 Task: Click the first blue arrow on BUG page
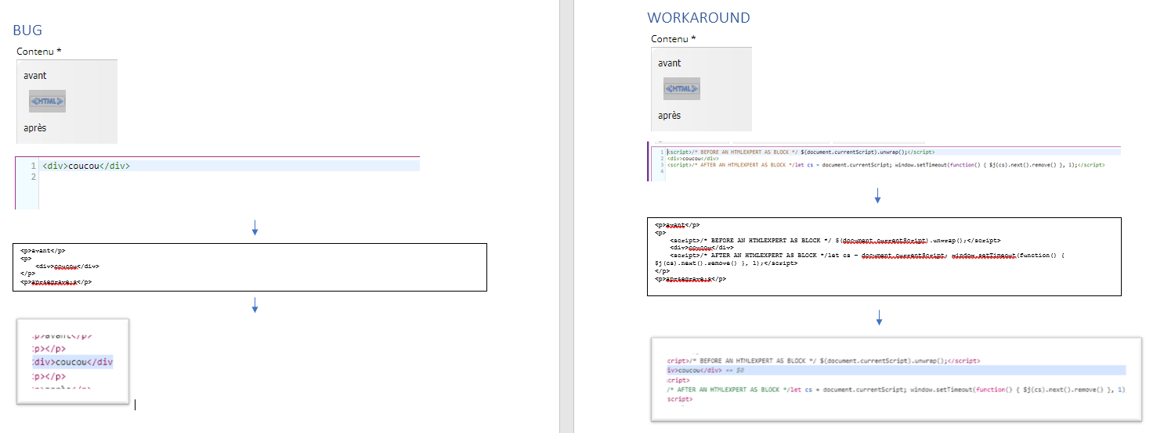(x=255, y=227)
